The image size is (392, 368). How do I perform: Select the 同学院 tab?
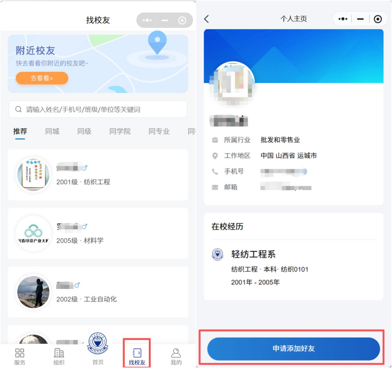(120, 132)
